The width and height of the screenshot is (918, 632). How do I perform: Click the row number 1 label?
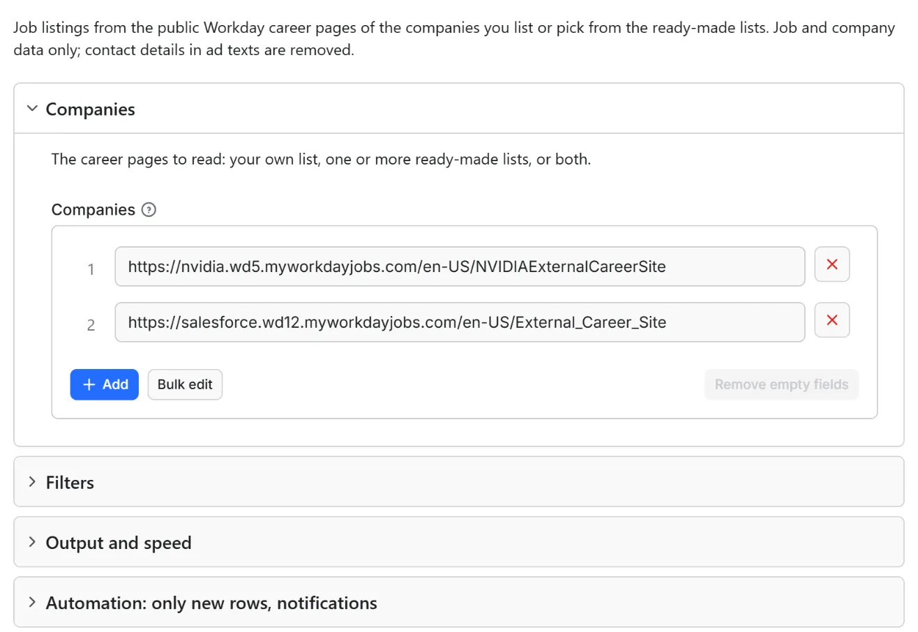click(x=91, y=269)
